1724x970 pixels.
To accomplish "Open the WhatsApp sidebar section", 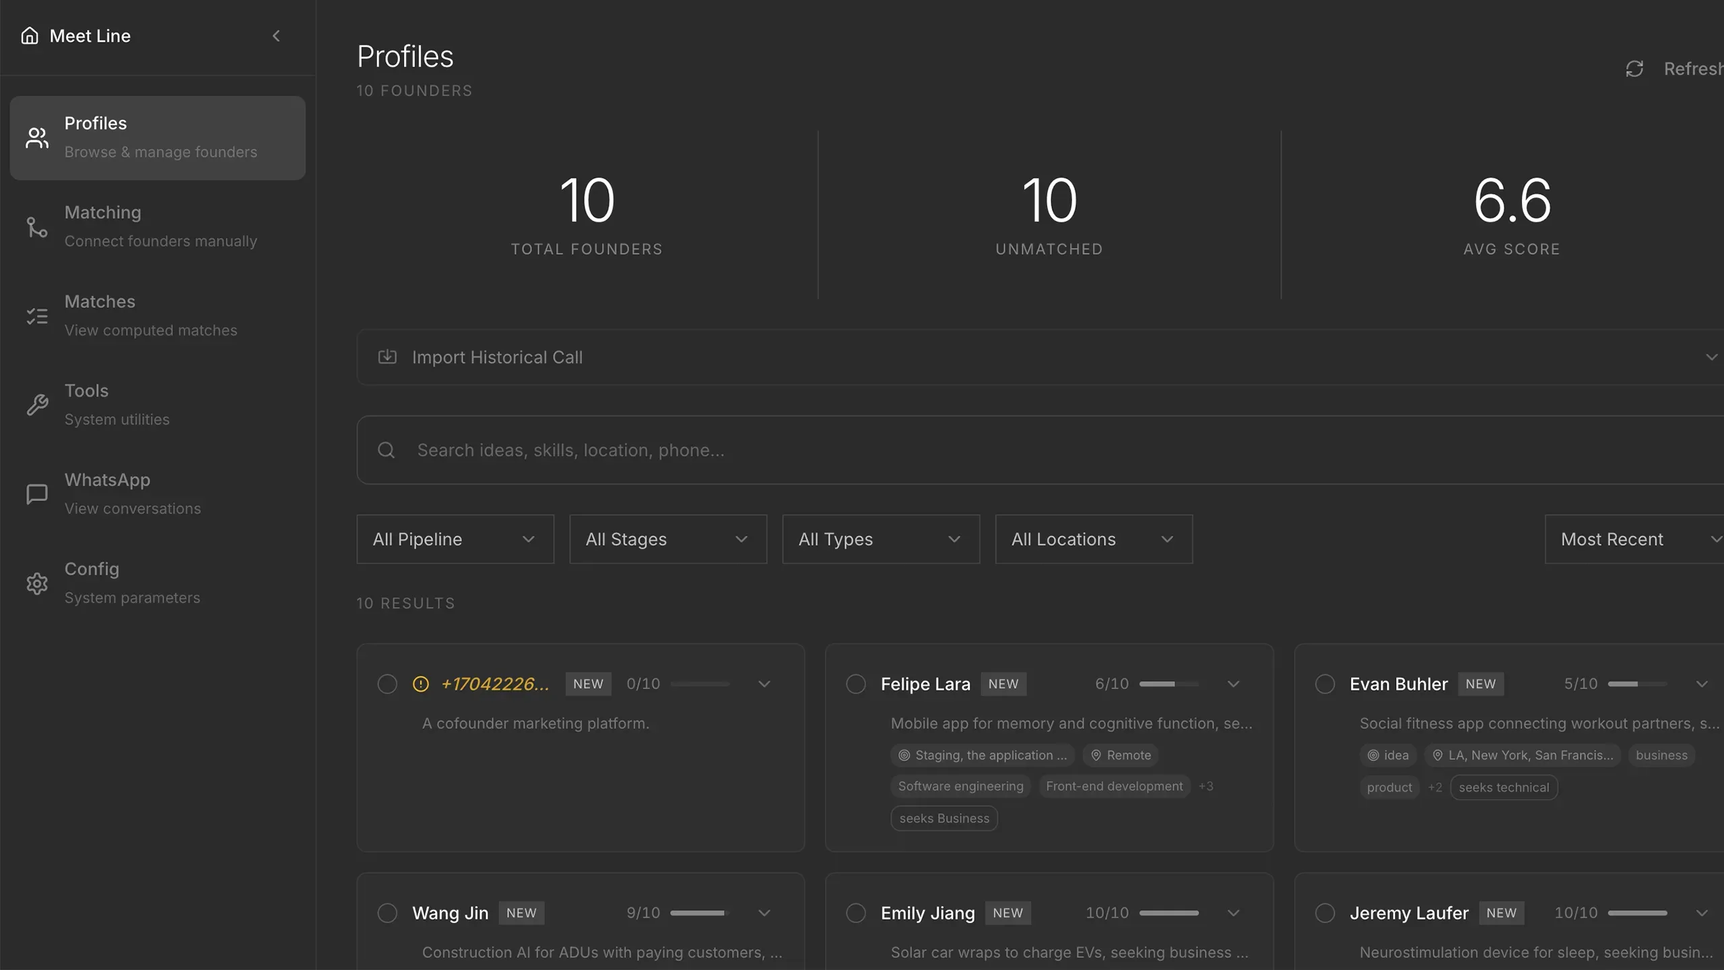I will pos(158,494).
